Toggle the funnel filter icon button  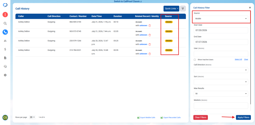[x=183, y=9]
